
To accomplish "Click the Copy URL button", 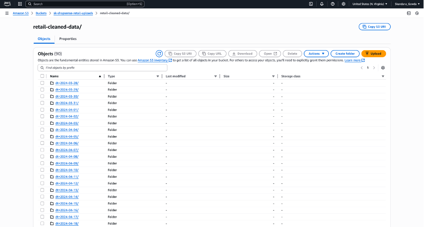I will pyautogui.click(x=212, y=53).
